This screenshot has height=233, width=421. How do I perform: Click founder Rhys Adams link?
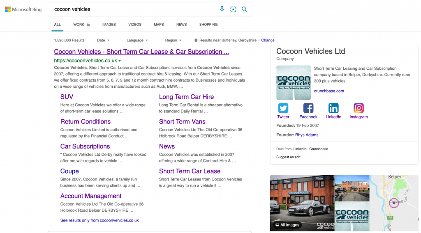[307, 135]
